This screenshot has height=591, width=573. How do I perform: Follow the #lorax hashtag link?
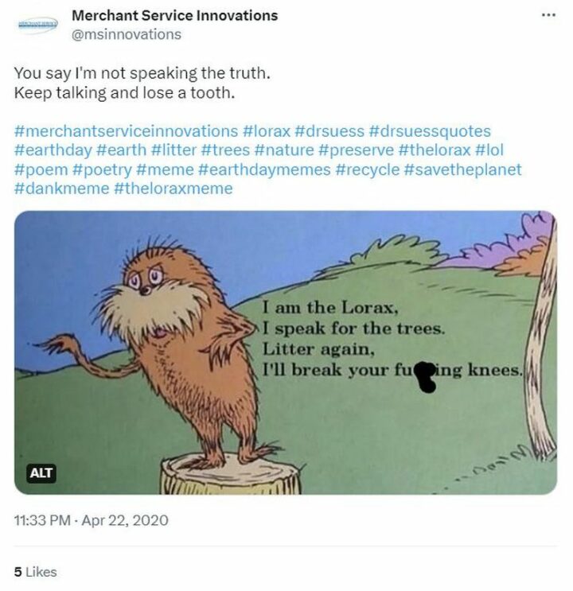click(x=267, y=131)
